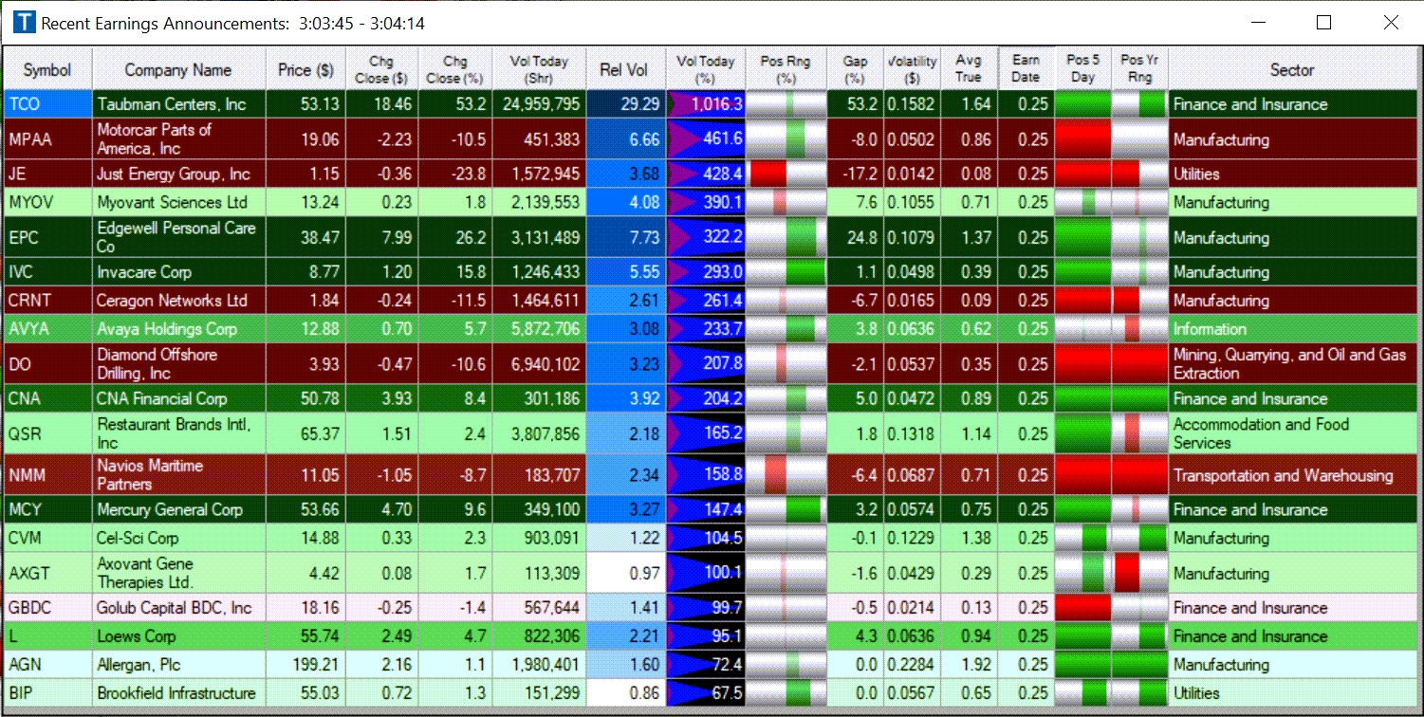Click the 461.6 Vol Today percent bar
1424x717 pixels.
[706, 139]
